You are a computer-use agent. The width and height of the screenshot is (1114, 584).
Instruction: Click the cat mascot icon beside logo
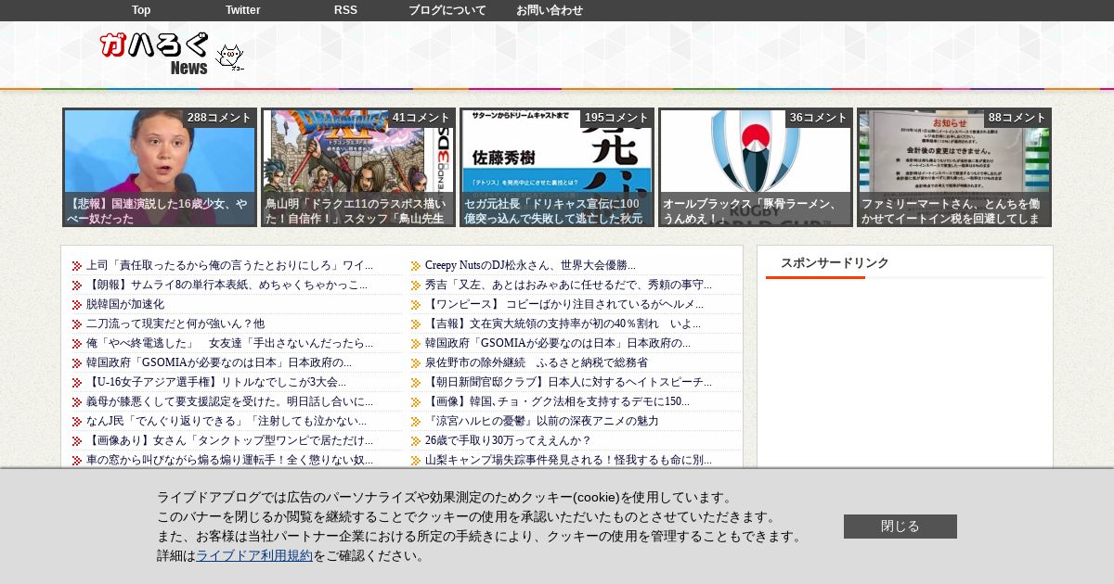(x=229, y=57)
